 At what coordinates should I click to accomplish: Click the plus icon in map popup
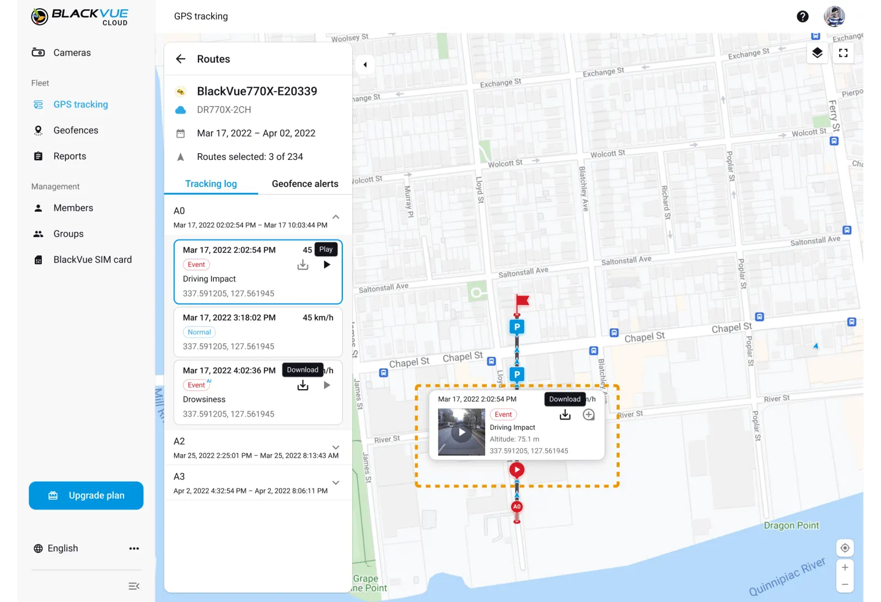589,415
